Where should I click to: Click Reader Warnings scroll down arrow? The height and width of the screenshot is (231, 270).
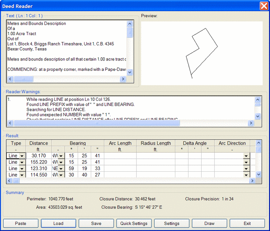[258, 116]
